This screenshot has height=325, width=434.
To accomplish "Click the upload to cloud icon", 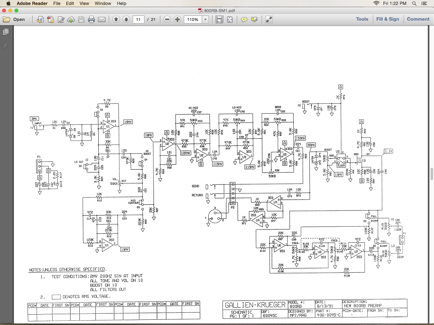I will click(71, 19).
